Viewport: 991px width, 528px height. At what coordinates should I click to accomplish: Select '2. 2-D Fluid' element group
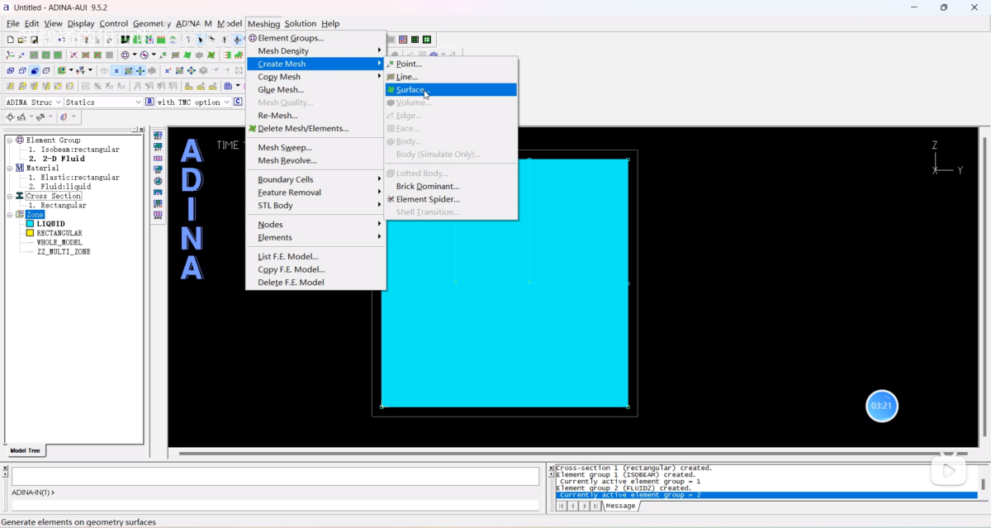[57, 159]
